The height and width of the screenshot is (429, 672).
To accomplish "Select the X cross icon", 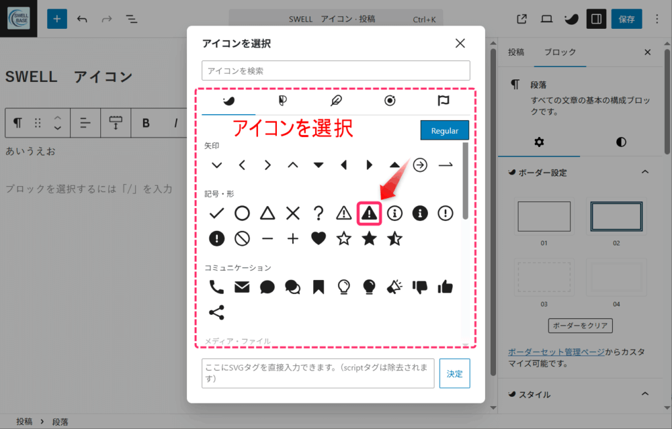I will coord(293,213).
